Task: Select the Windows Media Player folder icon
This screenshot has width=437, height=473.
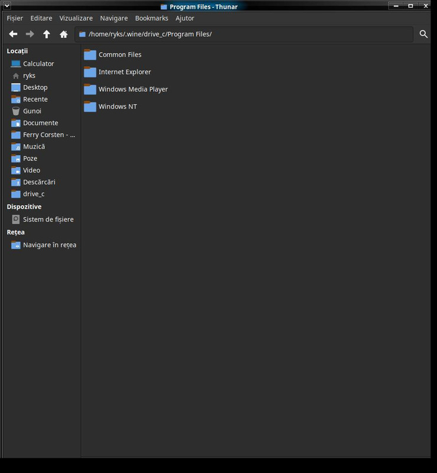Action: pos(90,89)
